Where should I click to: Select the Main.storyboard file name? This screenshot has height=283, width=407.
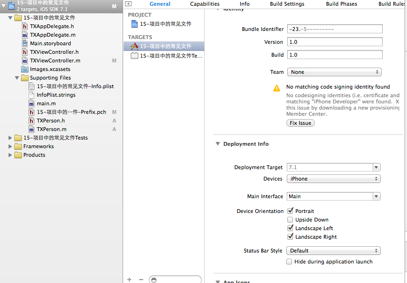(51, 43)
